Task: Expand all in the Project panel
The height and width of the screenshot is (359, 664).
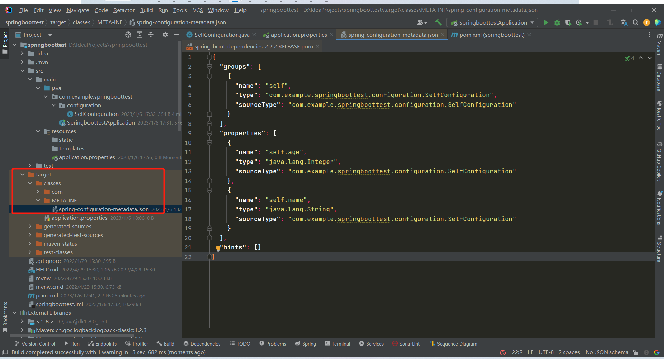Action: coord(140,35)
